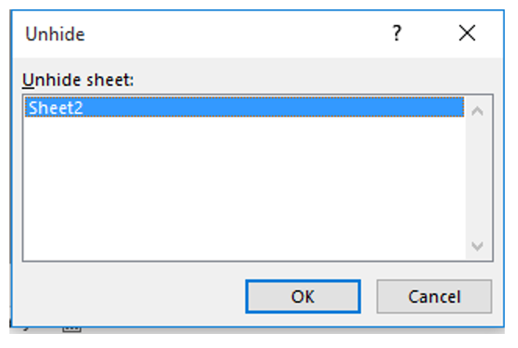
Task: Click OK to unhide Sheet2
Action: click(303, 297)
